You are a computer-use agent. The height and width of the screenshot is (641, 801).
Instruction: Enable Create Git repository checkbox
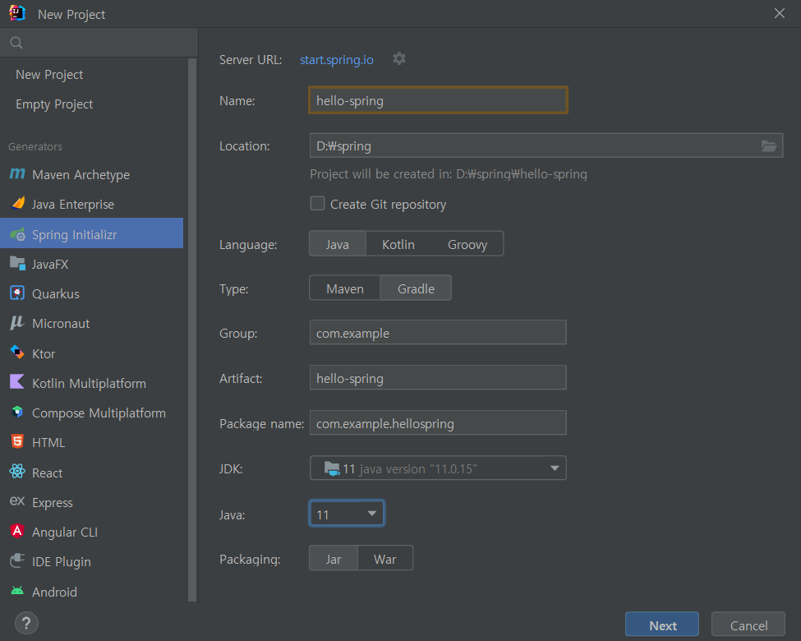click(x=317, y=204)
